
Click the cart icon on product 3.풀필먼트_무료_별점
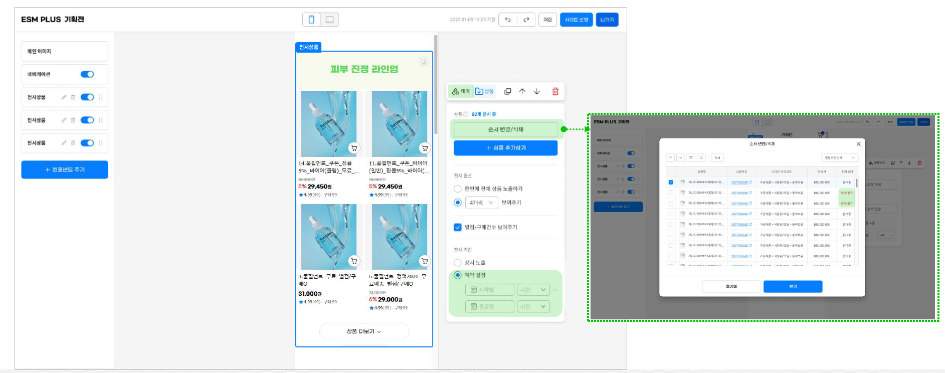[354, 261]
